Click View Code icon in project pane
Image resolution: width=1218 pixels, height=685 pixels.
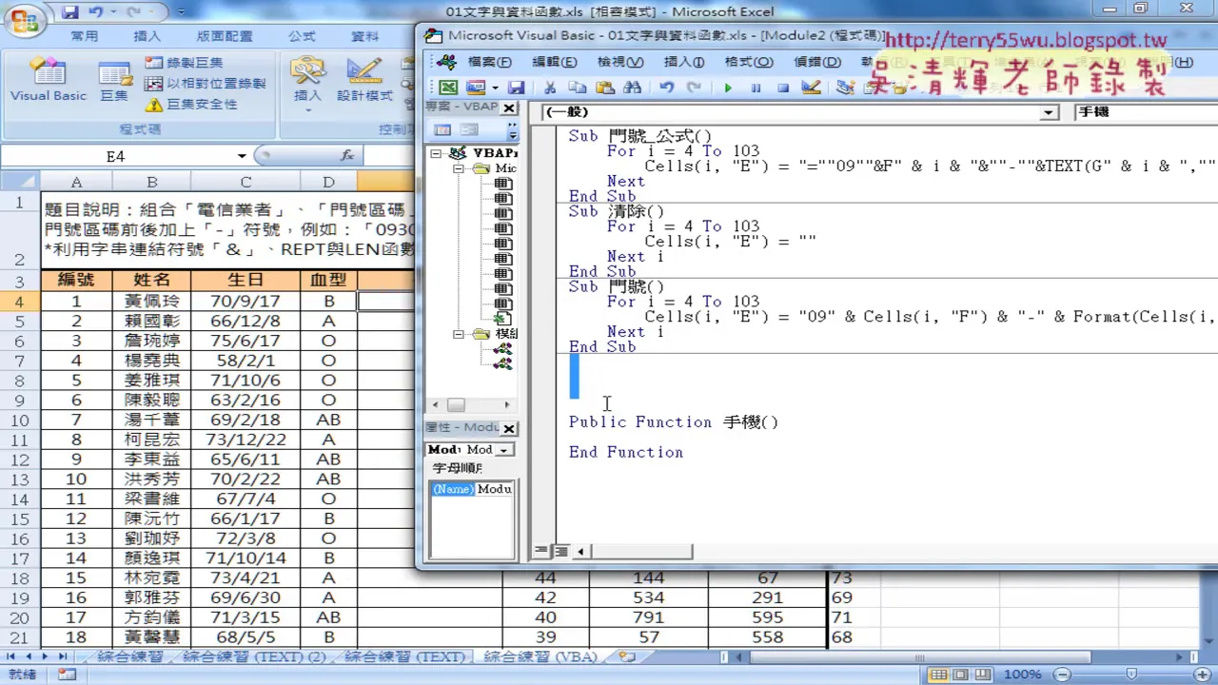tap(442, 130)
